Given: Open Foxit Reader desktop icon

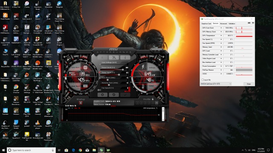Looking at the screenshot, I should click(x=5, y=17).
